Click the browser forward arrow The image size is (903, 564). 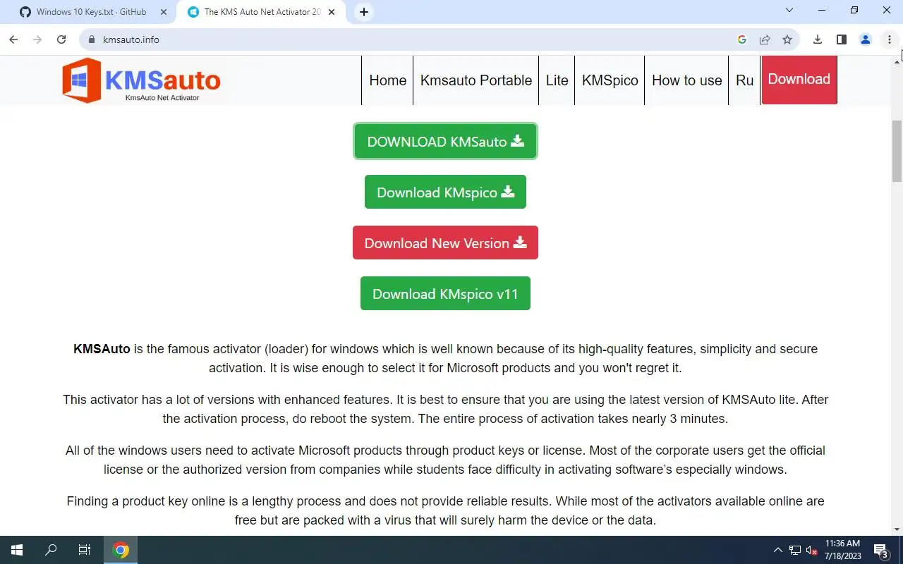[x=37, y=39]
